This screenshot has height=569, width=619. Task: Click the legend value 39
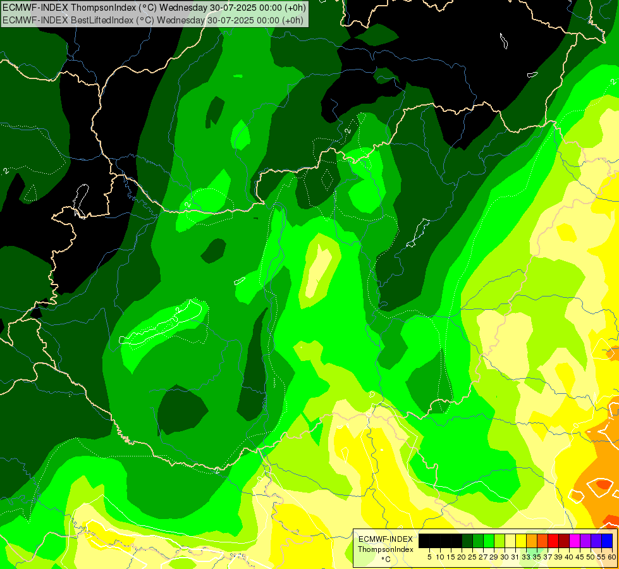pyautogui.click(x=558, y=557)
